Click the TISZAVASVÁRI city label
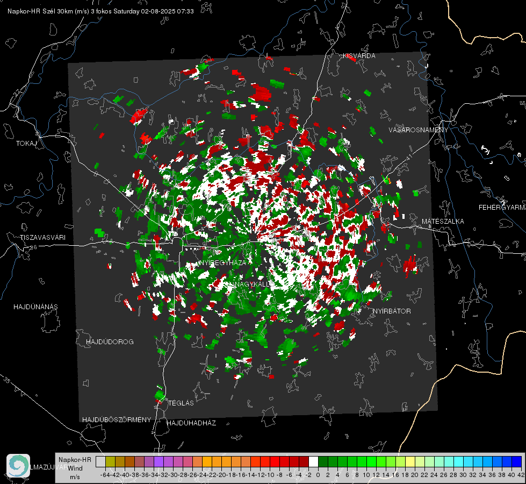 pos(42,238)
